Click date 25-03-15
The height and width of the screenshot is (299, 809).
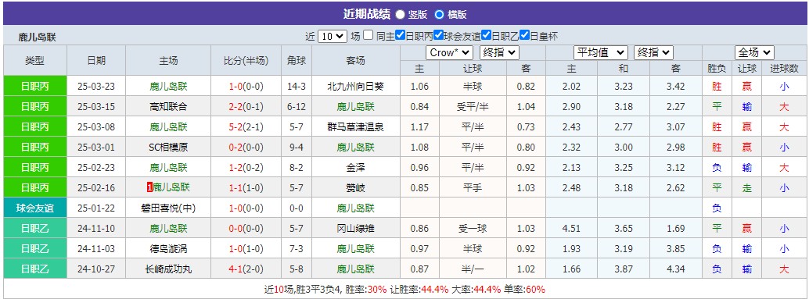(x=96, y=106)
